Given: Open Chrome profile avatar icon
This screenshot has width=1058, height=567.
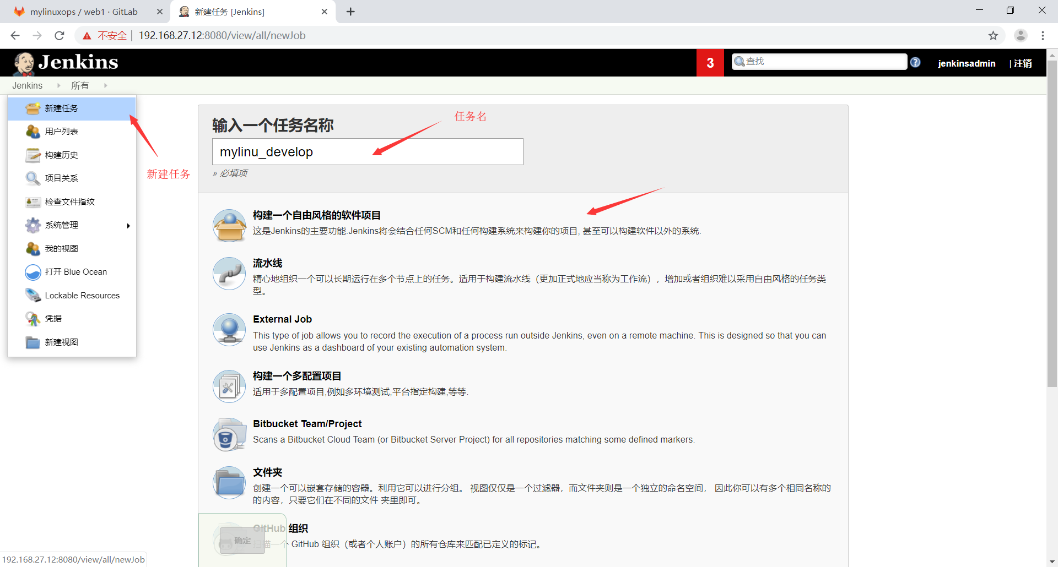Looking at the screenshot, I should [x=1021, y=36].
